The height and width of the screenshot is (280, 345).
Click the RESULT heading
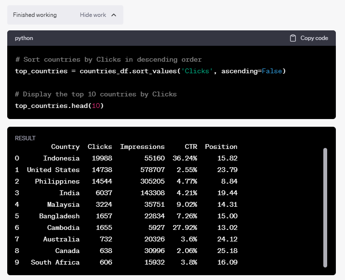(x=25, y=138)
